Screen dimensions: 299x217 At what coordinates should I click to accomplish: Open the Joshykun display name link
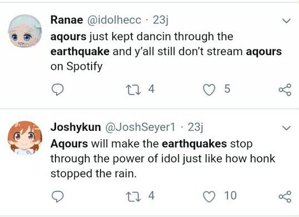[x=76, y=127]
